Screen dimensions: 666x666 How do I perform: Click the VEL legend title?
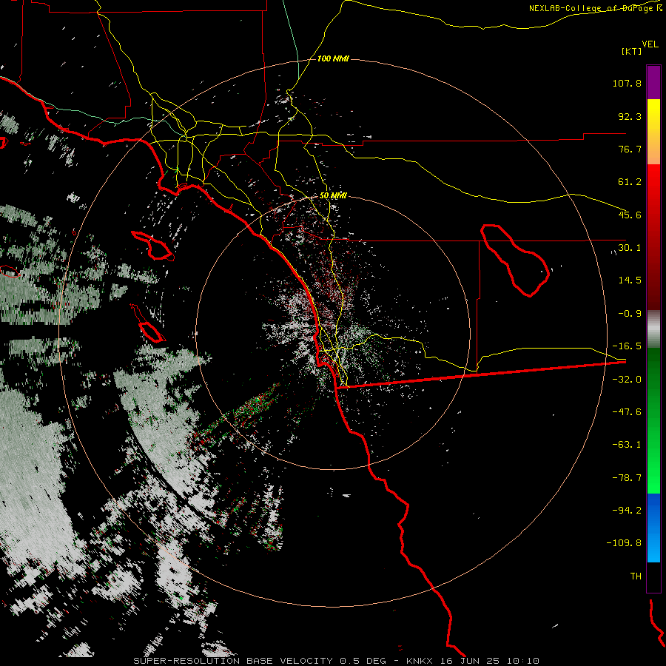pos(650,44)
